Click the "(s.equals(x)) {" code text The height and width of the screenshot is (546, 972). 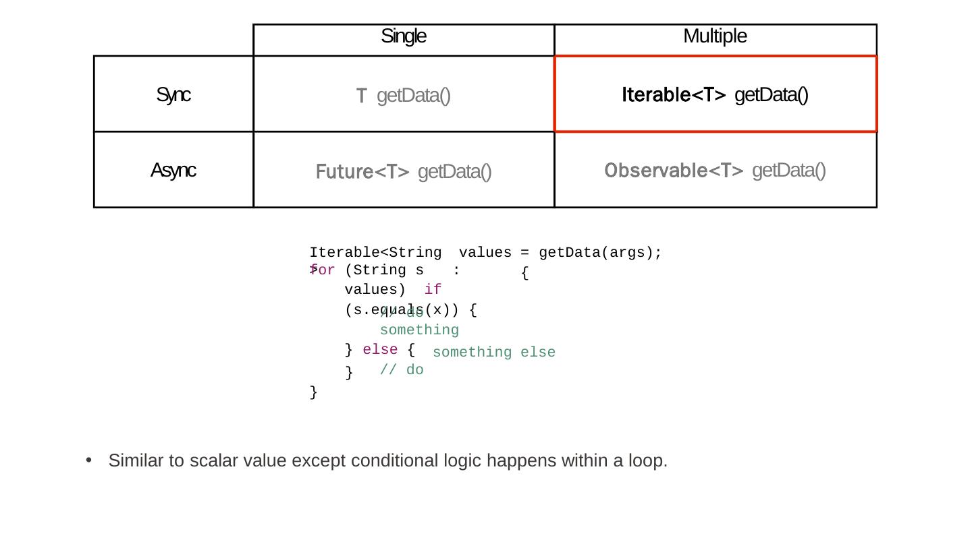(x=410, y=310)
